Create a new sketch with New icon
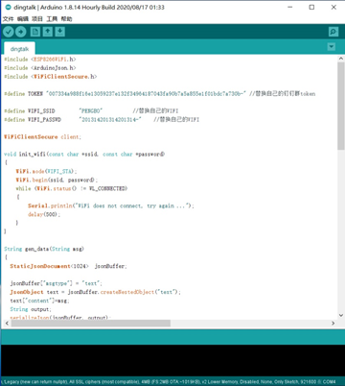The image size is (345, 386). tap(35, 32)
